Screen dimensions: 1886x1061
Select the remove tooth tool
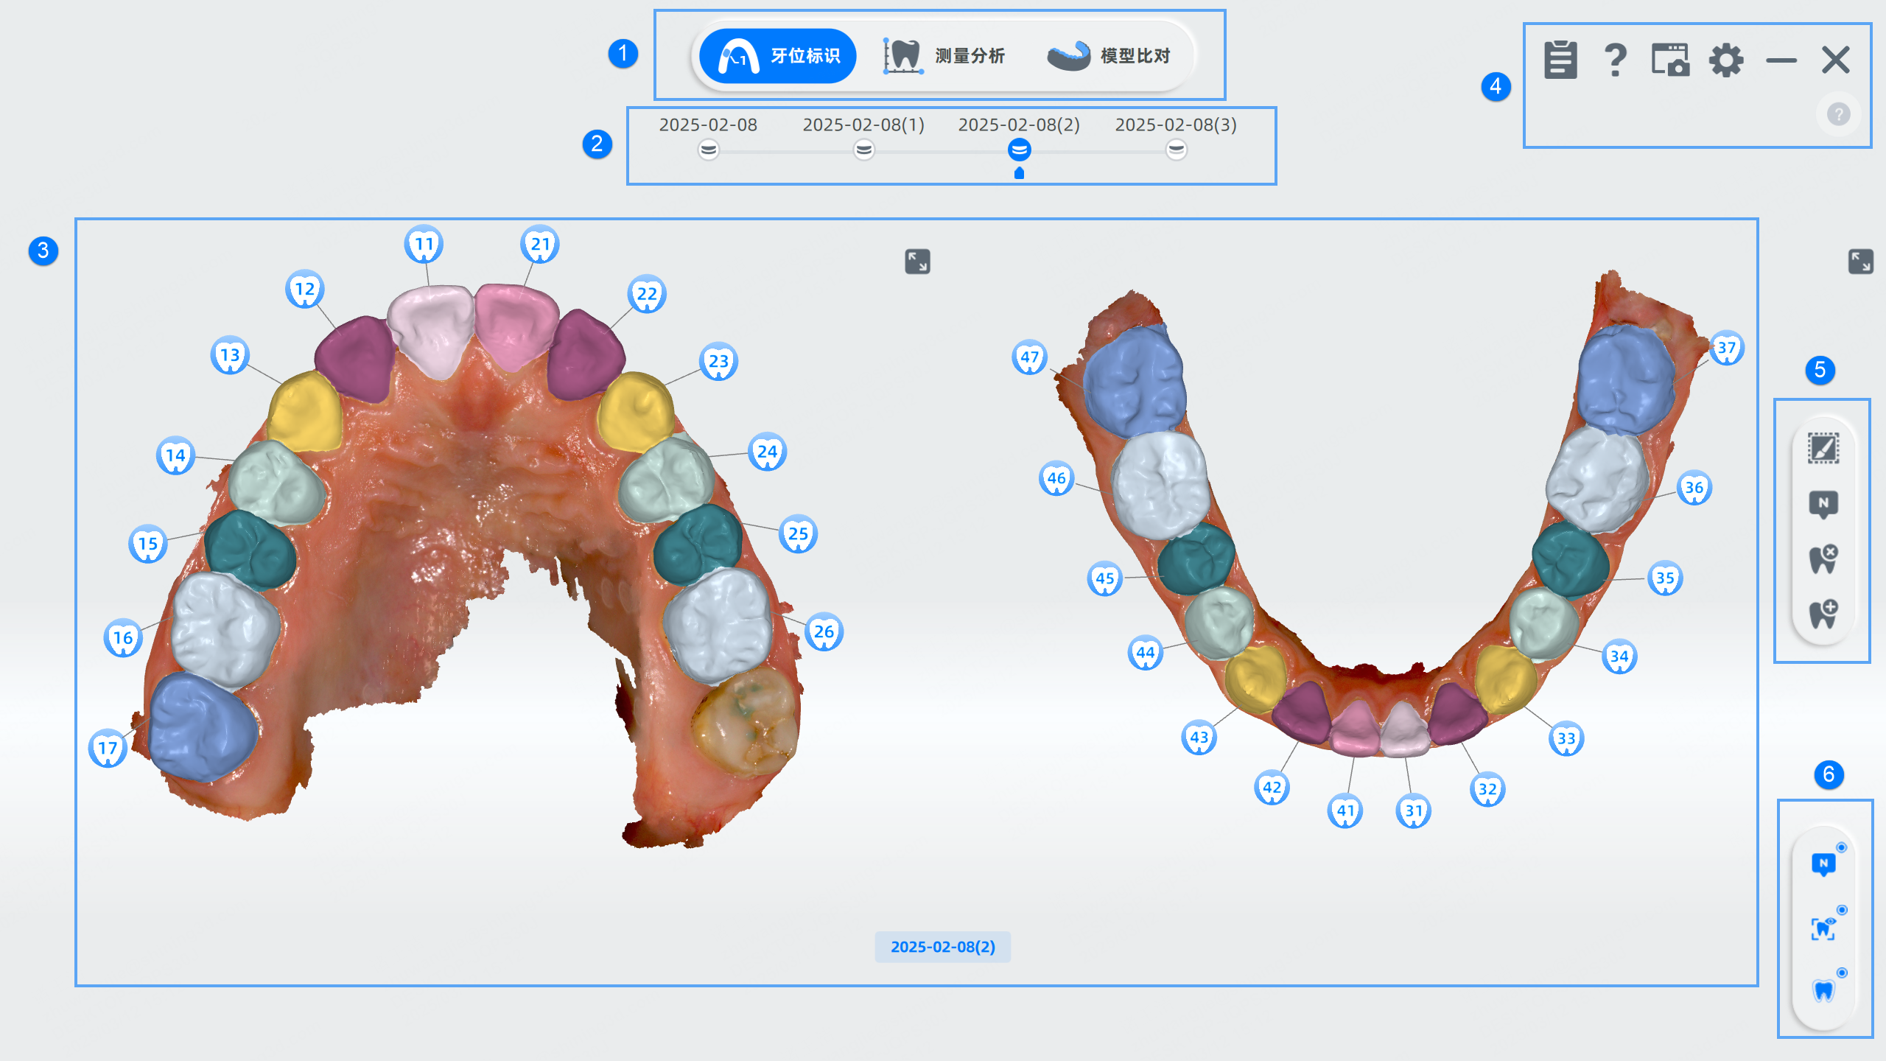click(1823, 559)
